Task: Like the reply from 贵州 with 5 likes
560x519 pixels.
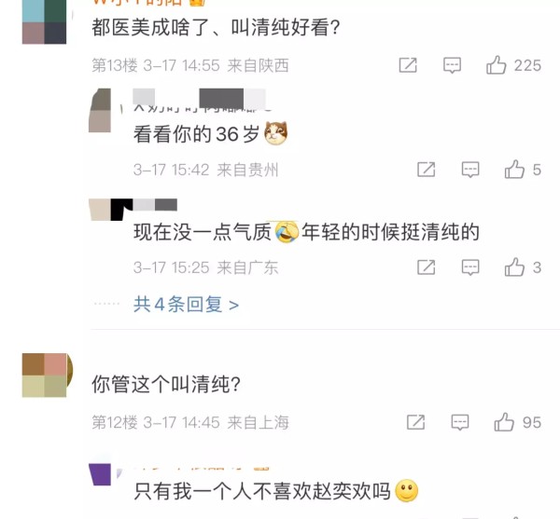Action: tap(514, 170)
